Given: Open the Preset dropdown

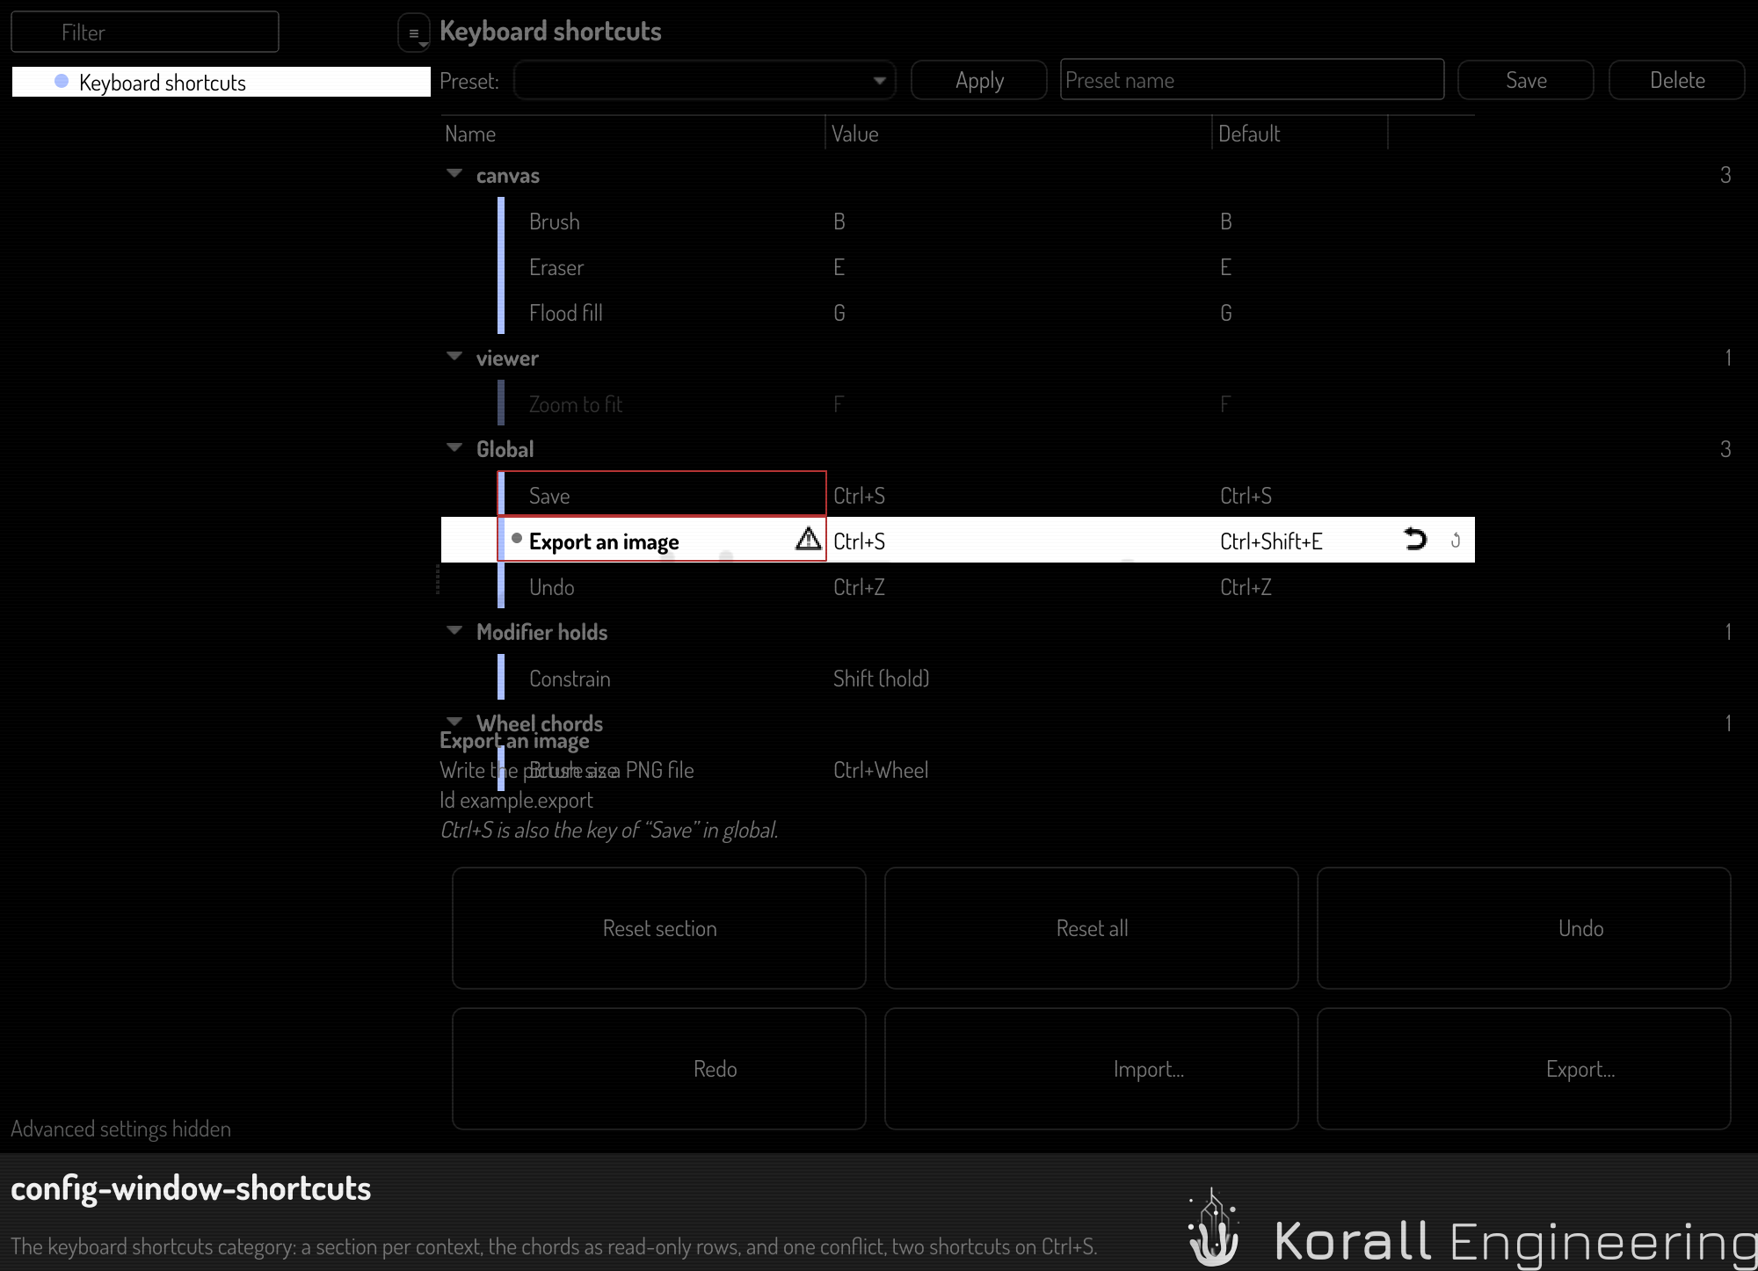Looking at the screenshot, I should coord(704,80).
